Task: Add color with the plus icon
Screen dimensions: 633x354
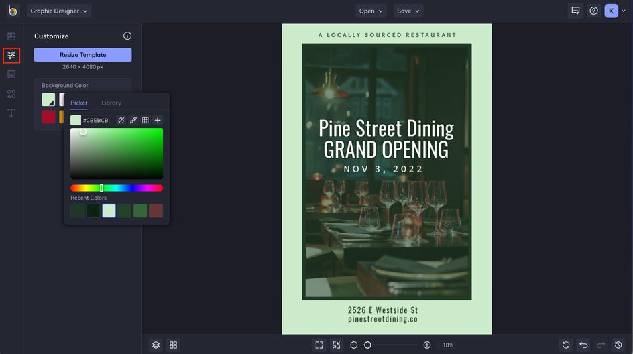Action: 158,120
